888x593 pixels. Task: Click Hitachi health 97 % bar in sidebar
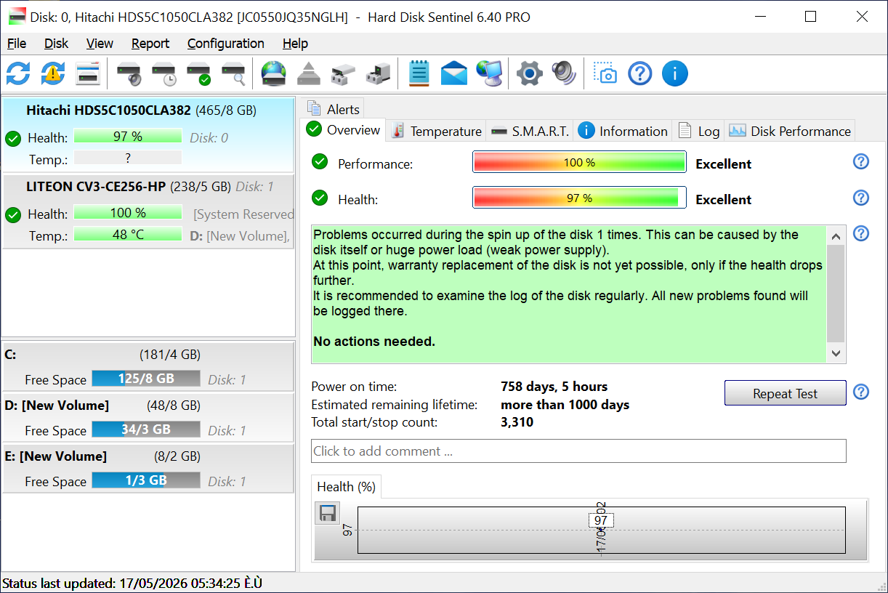point(128,136)
